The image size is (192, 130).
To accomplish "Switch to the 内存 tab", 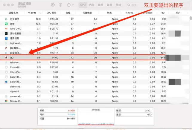I will point(92,5).
